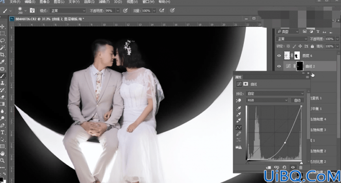The image size is (341, 183).
Task: Switch to Masks view in Properties panel
Action: click(x=246, y=84)
